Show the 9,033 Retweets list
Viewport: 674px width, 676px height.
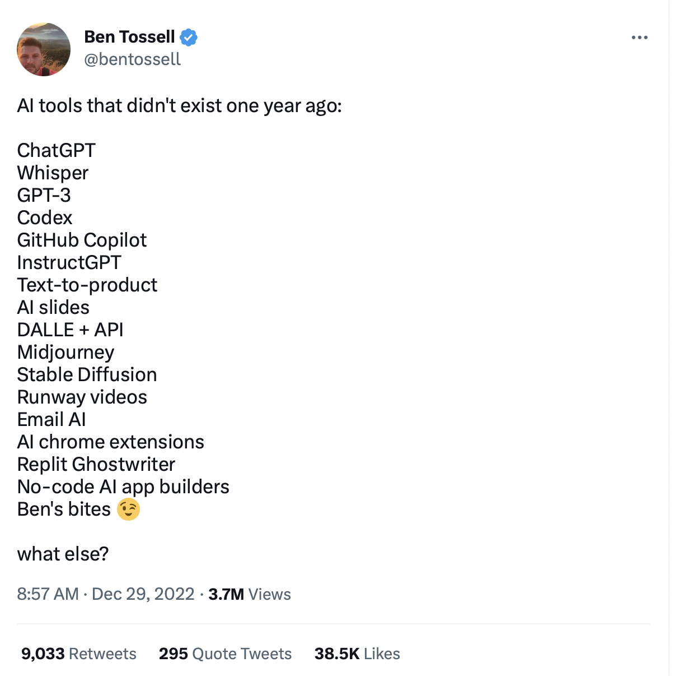tap(79, 654)
